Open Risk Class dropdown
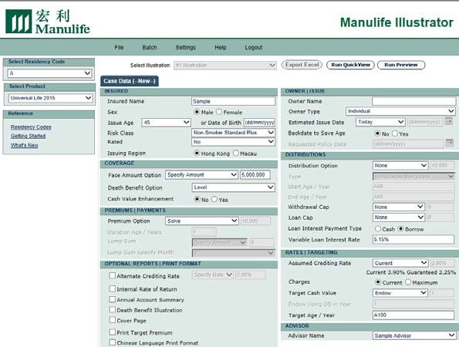Screen dimensions: 459x347 [x=233, y=133]
